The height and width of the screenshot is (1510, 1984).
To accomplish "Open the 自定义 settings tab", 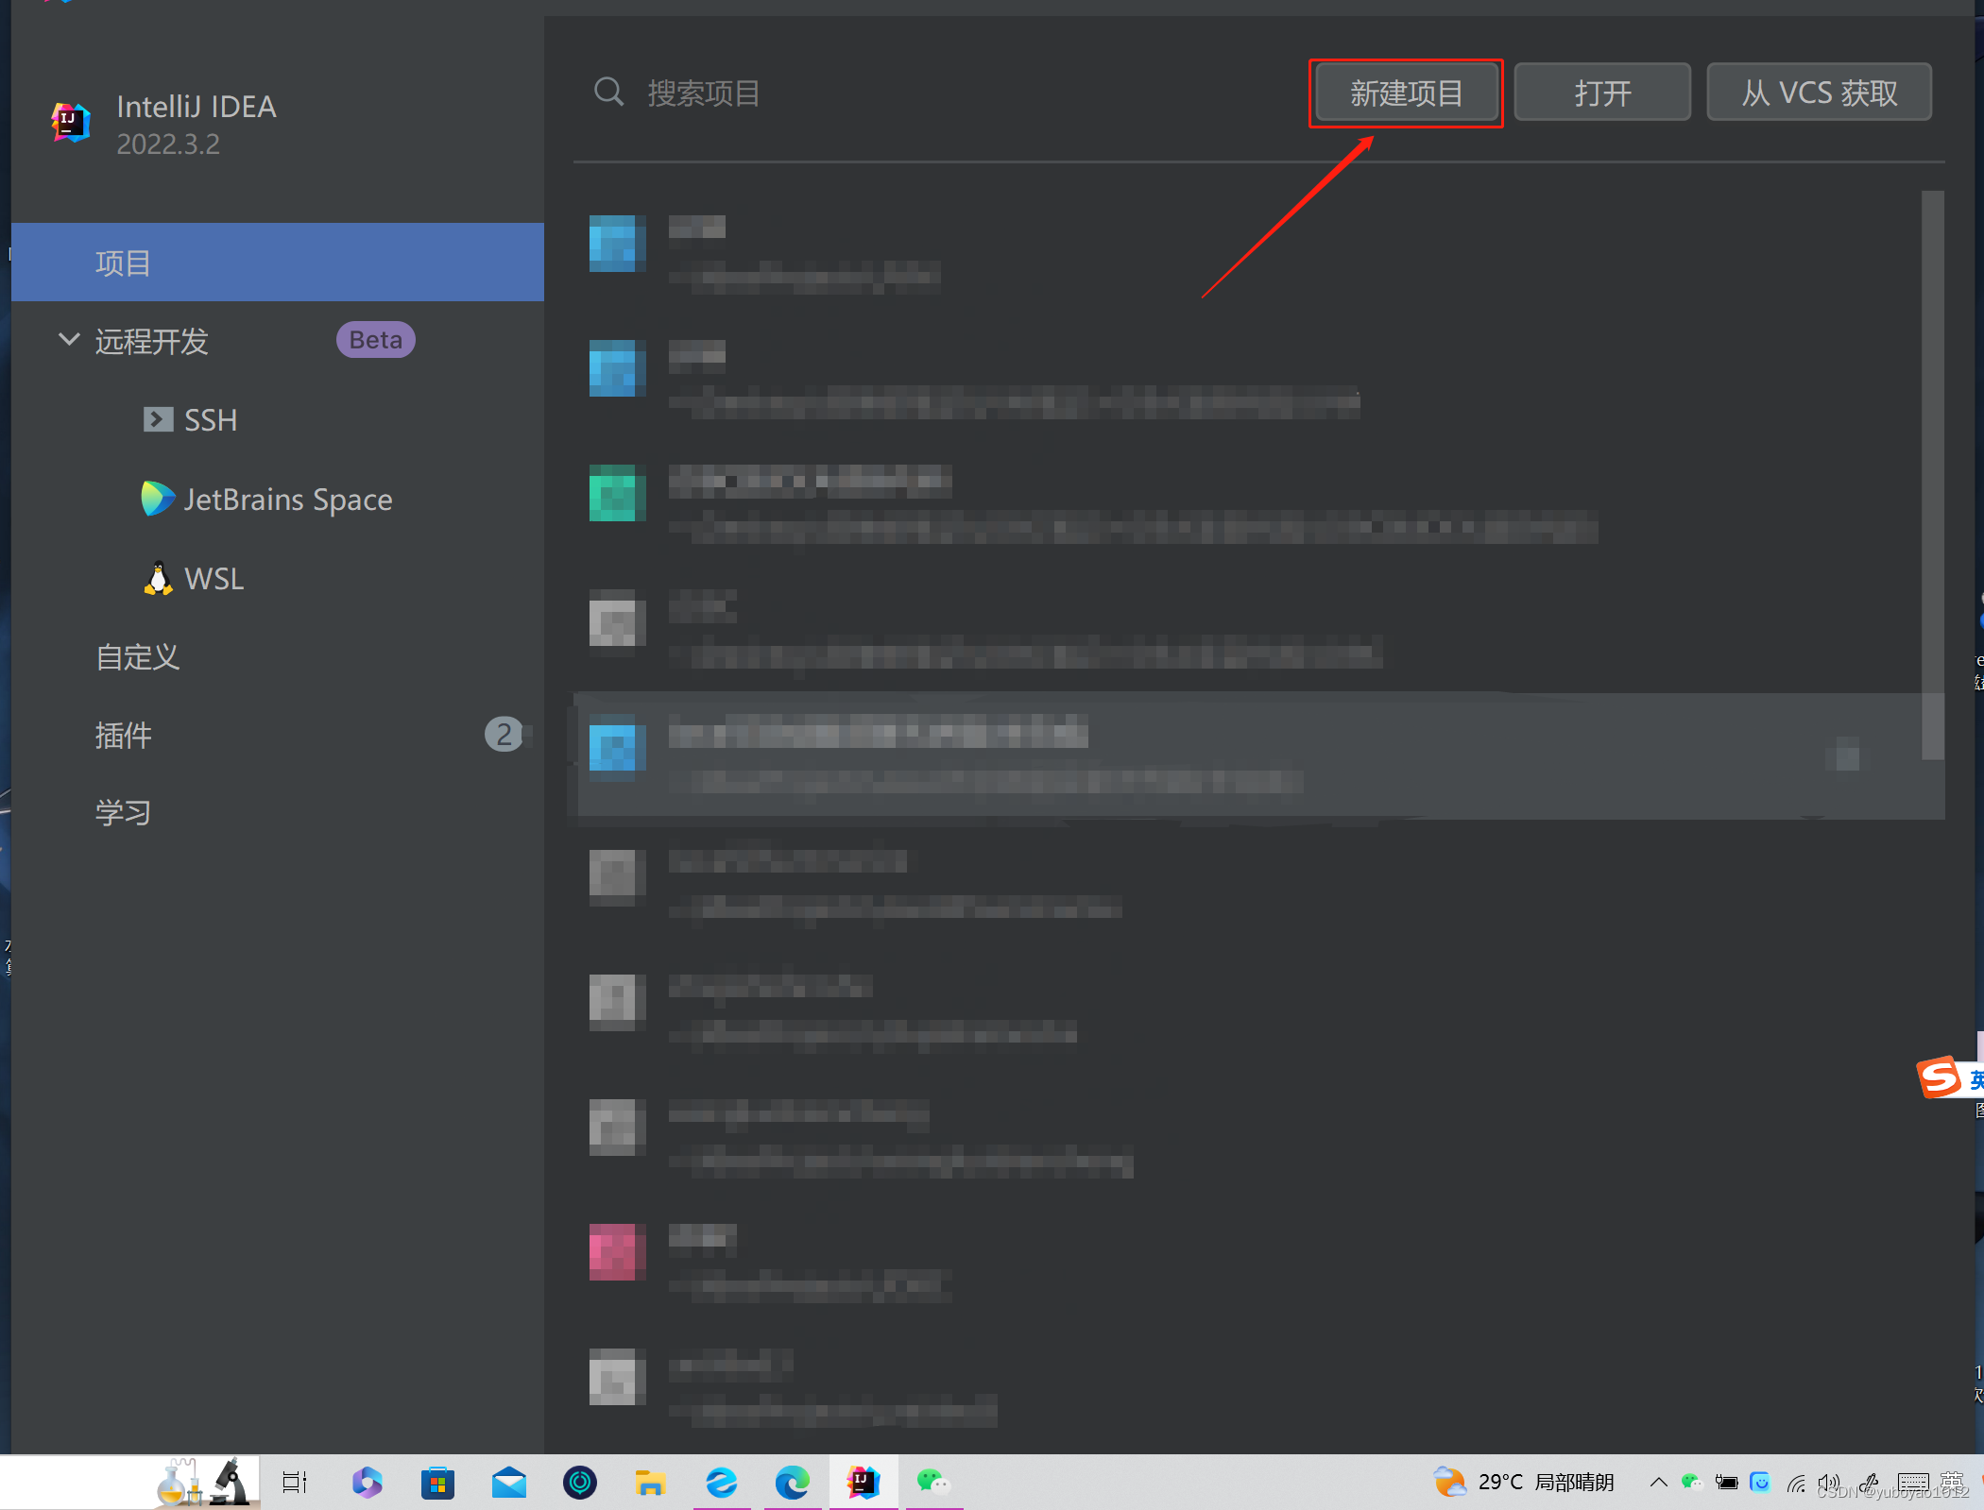I will point(138,656).
